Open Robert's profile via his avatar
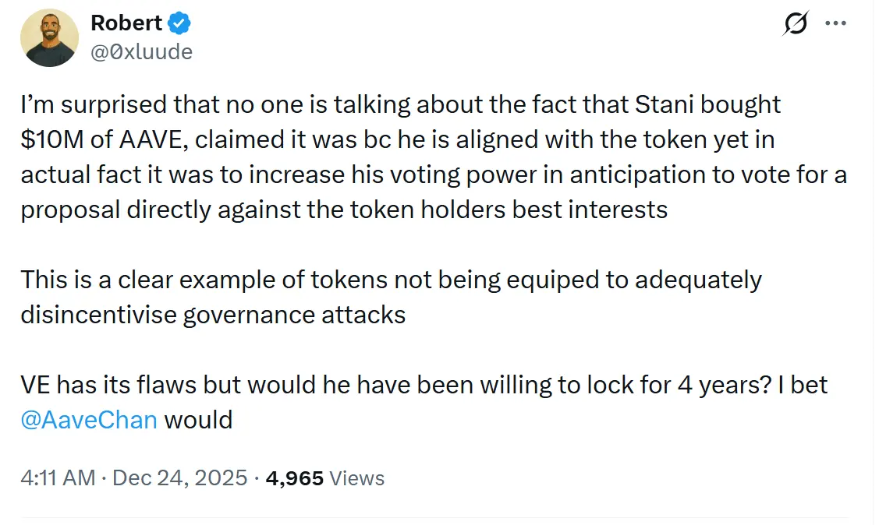 [49, 37]
